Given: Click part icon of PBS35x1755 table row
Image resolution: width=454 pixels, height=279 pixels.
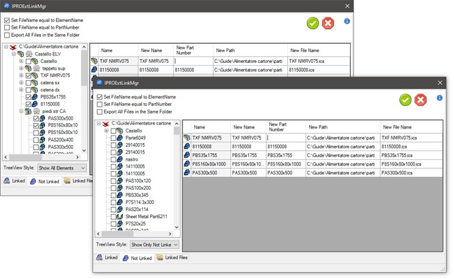Looking at the screenshot, I should (x=187, y=155).
